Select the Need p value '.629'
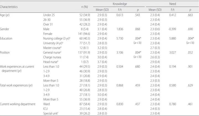The height and width of the screenshot is (116, 199). (190, 85)
